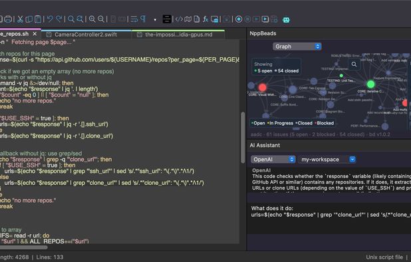Image resolution: width=411 pixels, height=262 pixels.
Task: Open the my-workspace dropdown
Action: 327,160
